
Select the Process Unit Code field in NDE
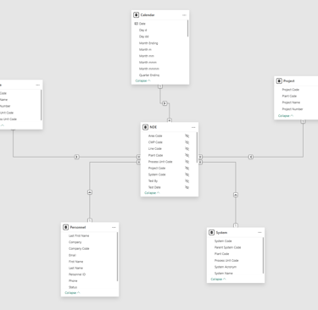(x=160, y=162)
